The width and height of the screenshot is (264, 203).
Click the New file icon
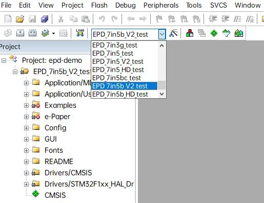8,19
